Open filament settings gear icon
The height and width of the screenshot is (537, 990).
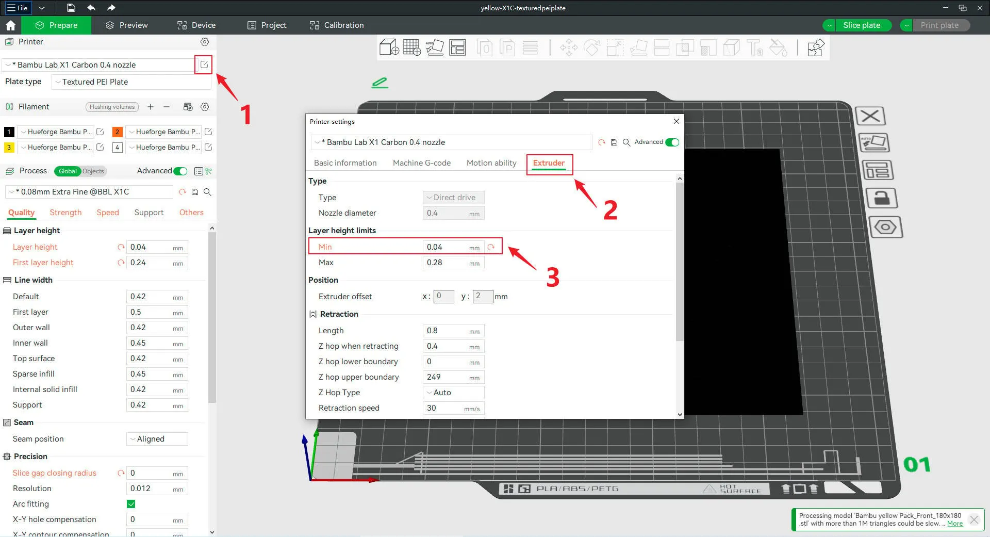tap(205, 107)
